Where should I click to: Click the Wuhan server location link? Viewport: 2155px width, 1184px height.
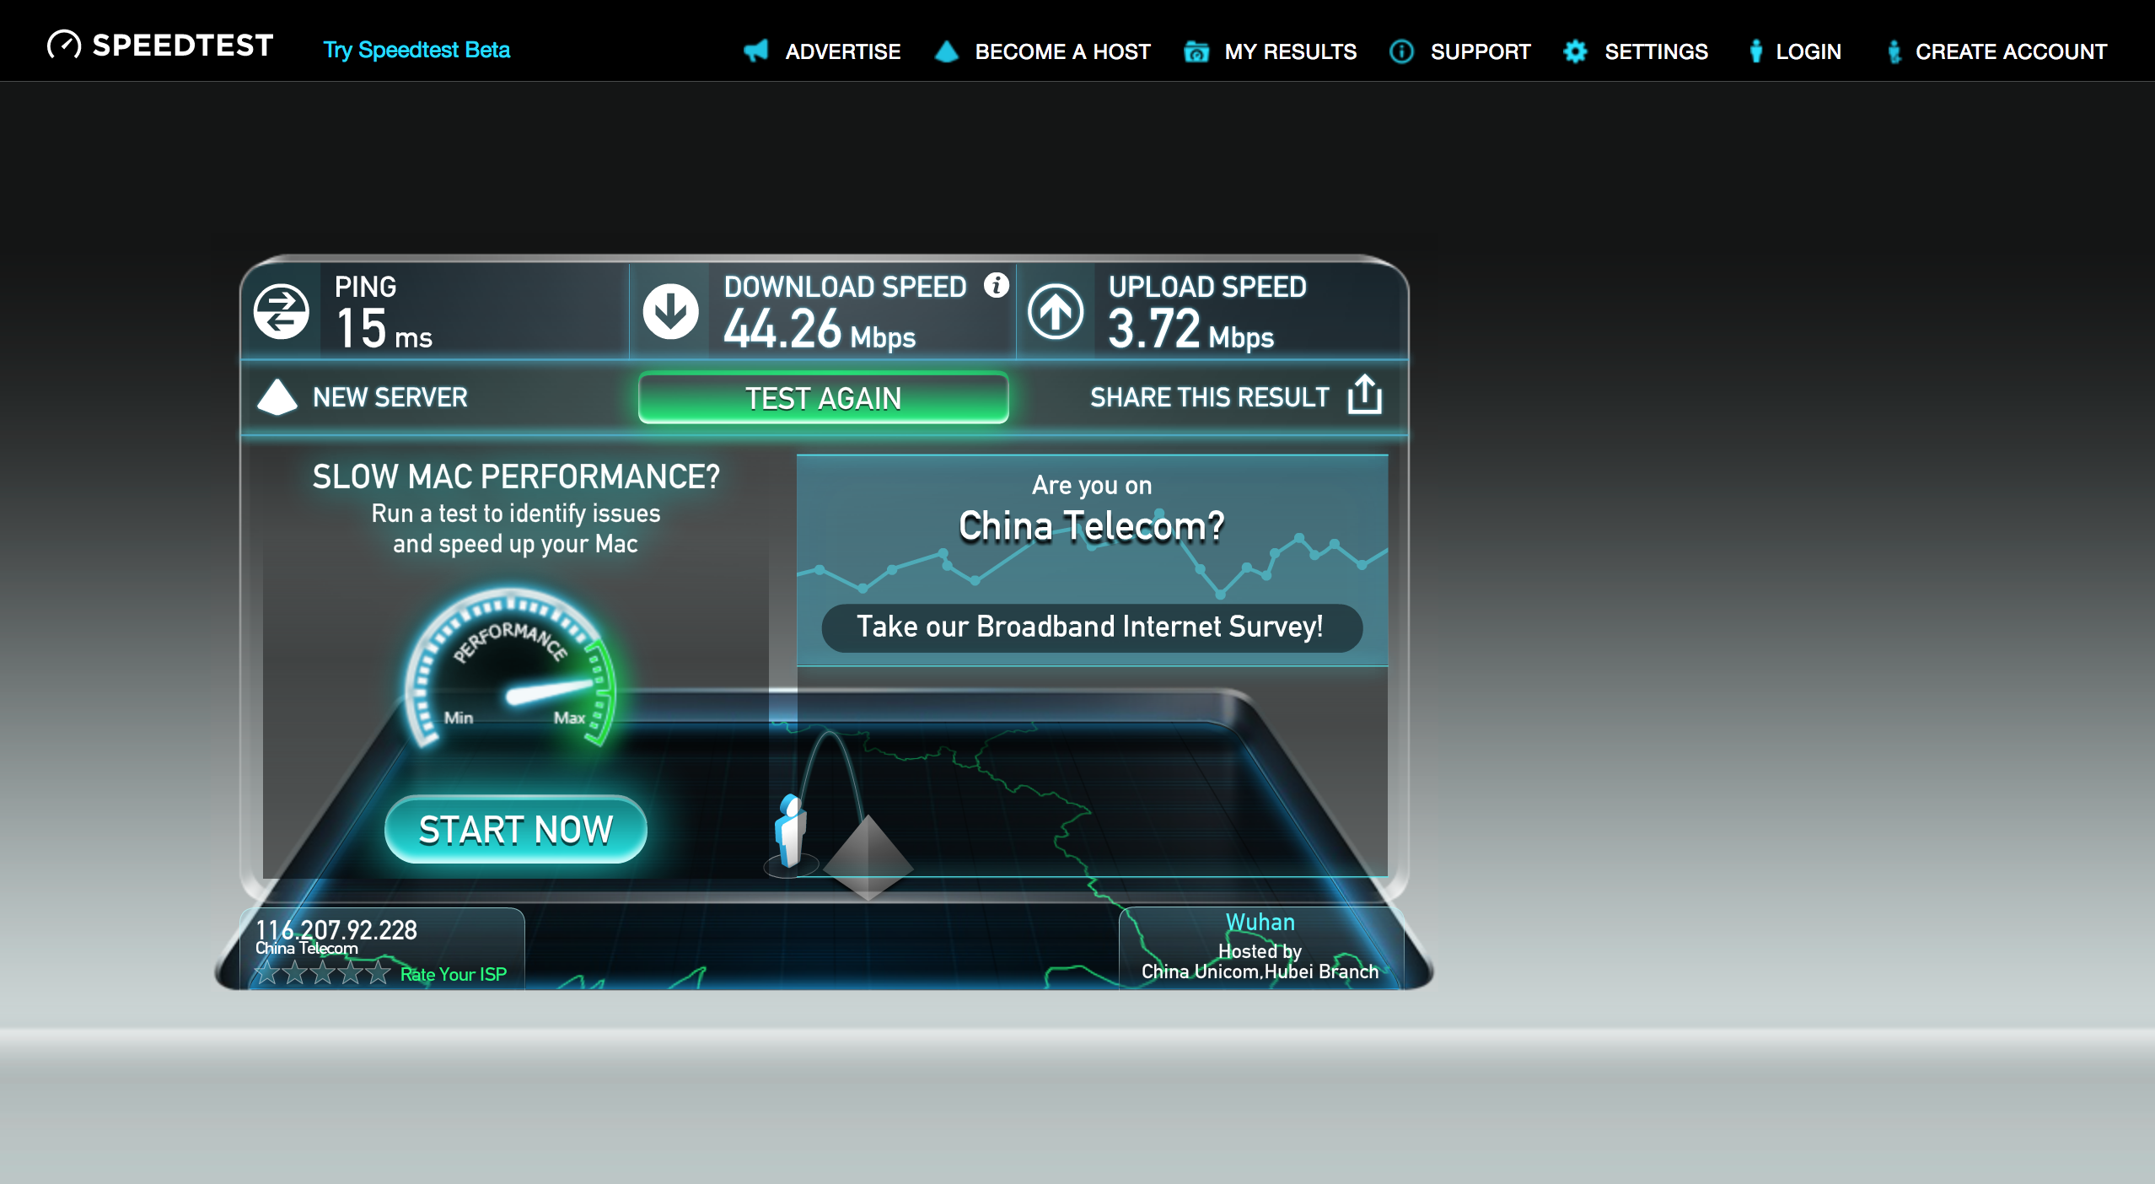click(1260, 923)
